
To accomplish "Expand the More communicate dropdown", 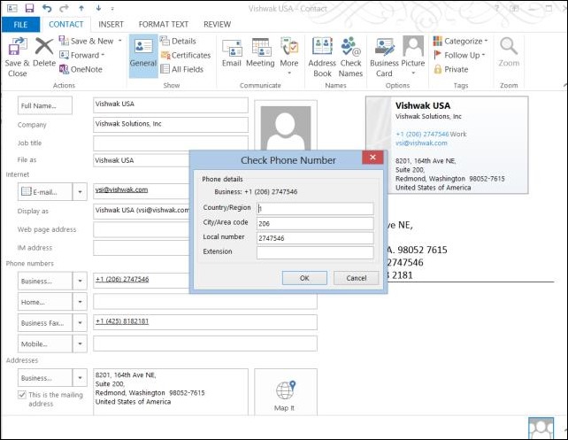I will pos(289,73).
